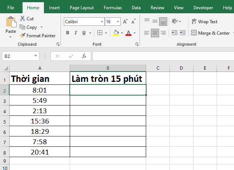234x170 pixels.
Task: Switch to Review tab
Action: pyautogui.click(x=157, y=8)
